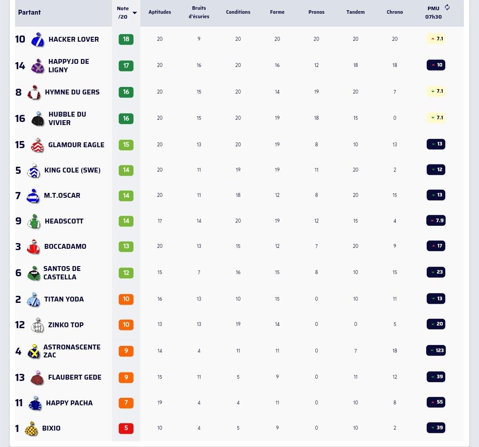The height and width of the screenshot is (447, 479).
Task: Click Hacker Lover's green 18 note badge
Action: (126, 39)
